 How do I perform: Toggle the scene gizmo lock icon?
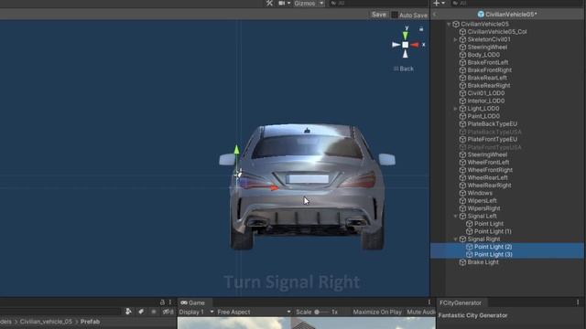coord(421,28)
